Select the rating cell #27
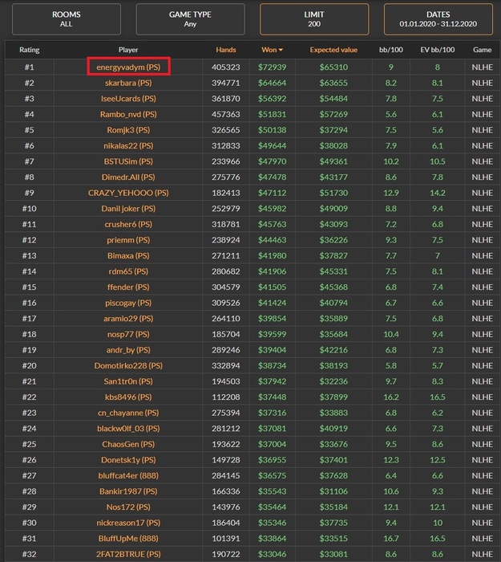Viewport: 501px width, 562px height. [30, 476]
